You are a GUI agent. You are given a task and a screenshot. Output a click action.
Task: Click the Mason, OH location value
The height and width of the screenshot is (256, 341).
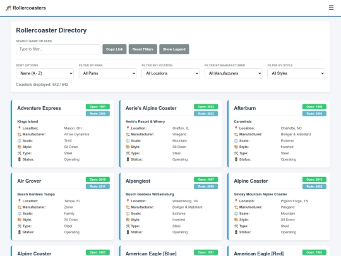(73, 128)
